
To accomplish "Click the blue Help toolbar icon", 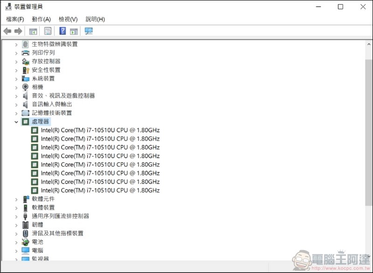I will (x=62, y=31).
